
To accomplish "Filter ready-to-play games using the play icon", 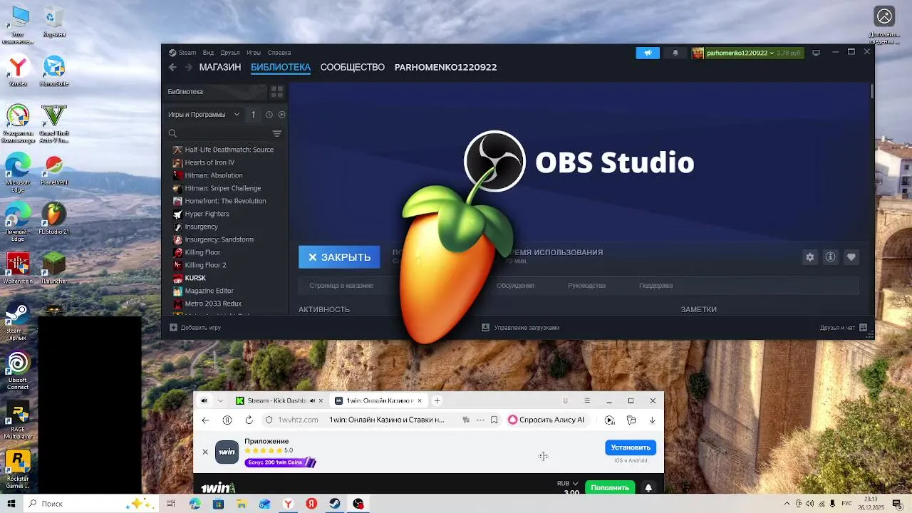I will click(x=281, y=115).
